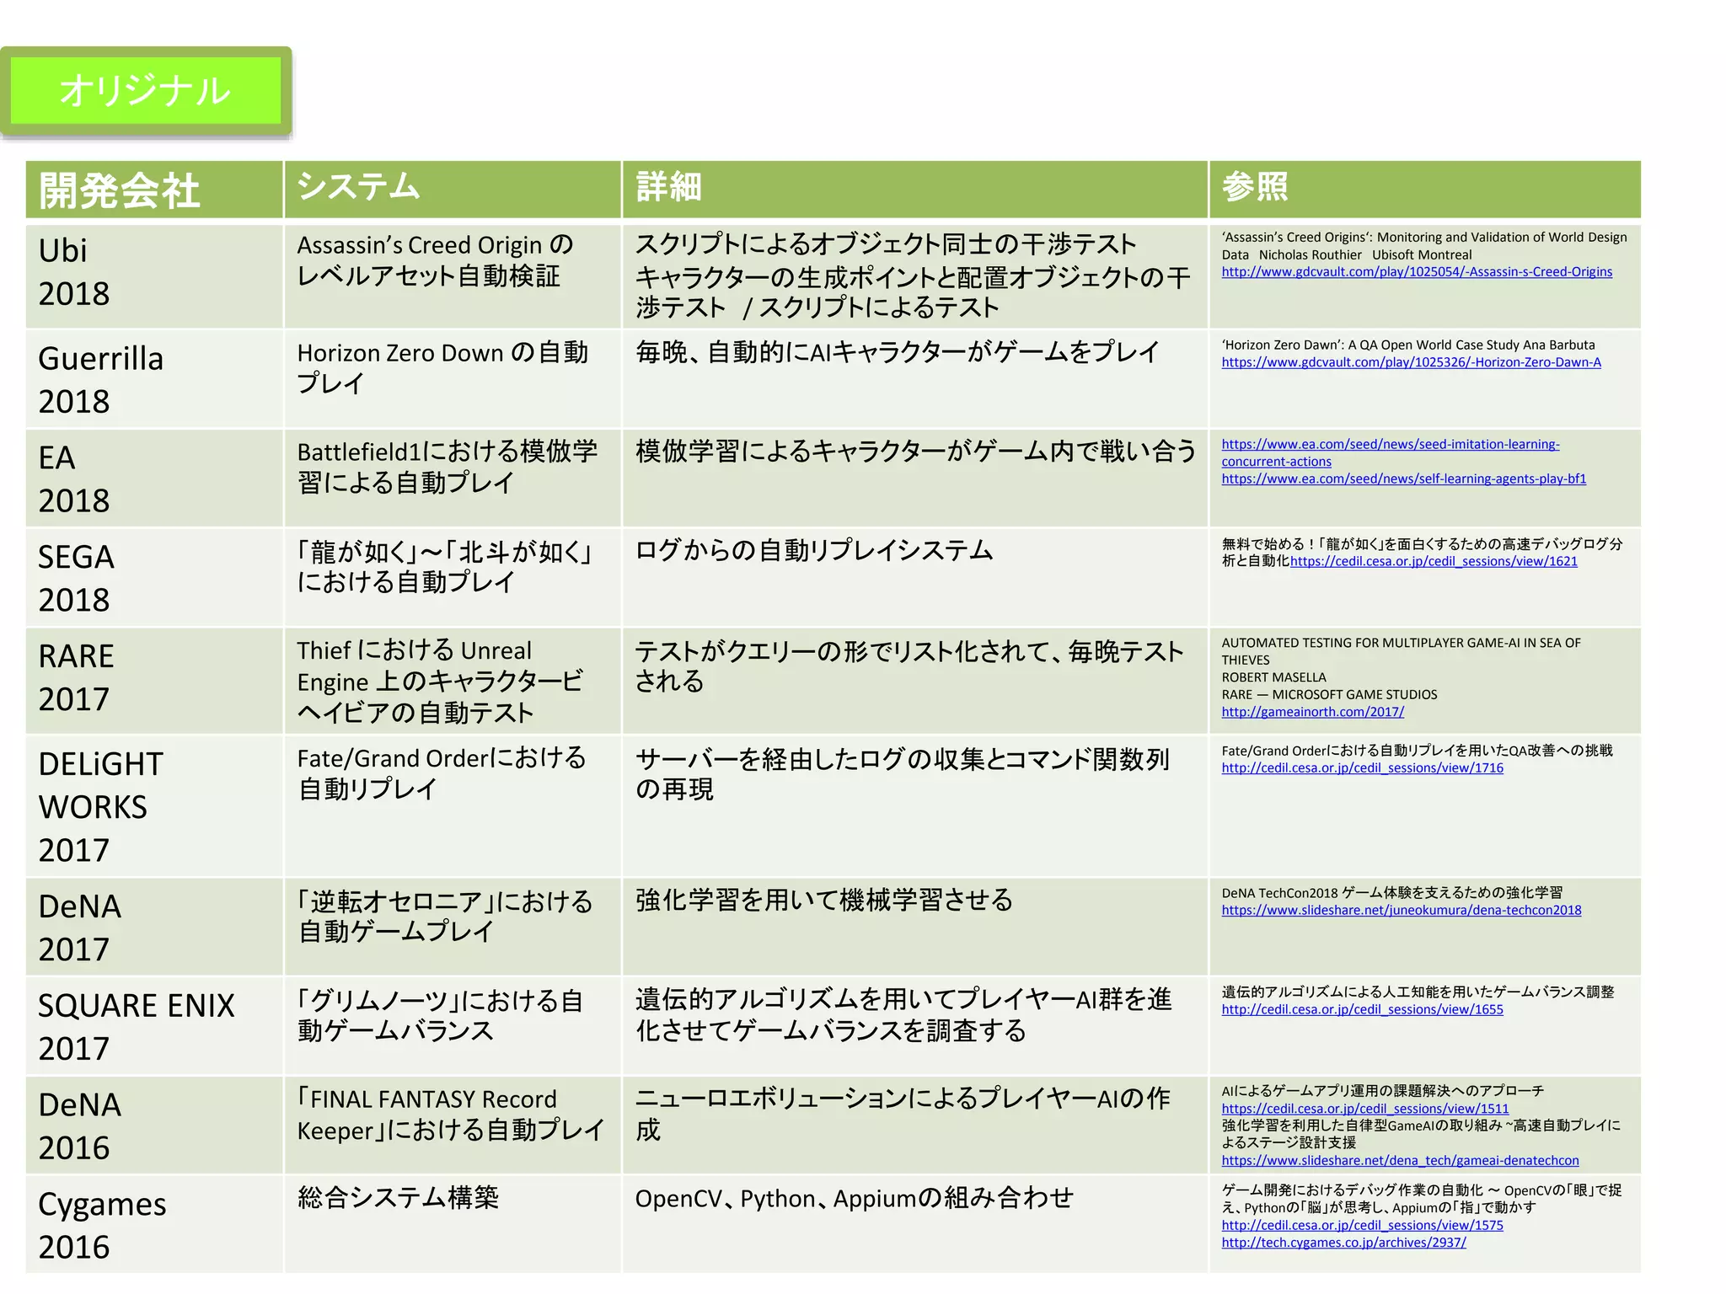Select the Horizon Zero Down system cell
The image size is (1726, 1294).
tap(453, 379)
